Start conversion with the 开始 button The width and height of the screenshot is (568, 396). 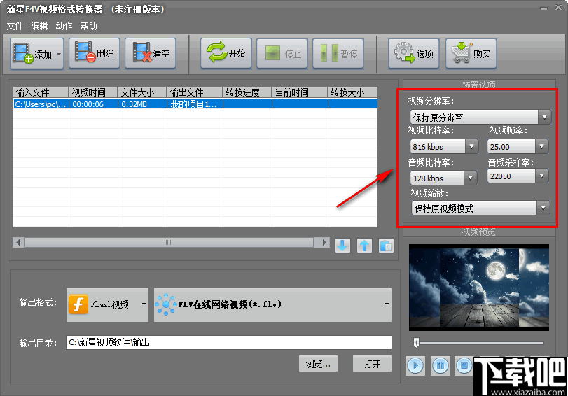click(x=226, y=54)
